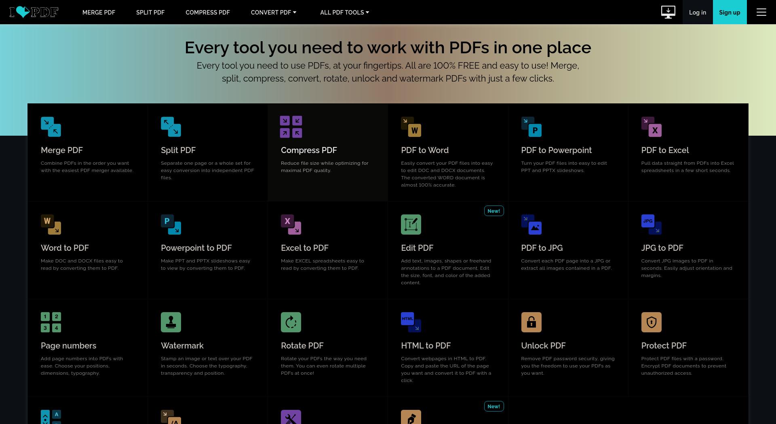
Task: Click description "Remove PDF password security, giving"
Action: pos(567,359)
